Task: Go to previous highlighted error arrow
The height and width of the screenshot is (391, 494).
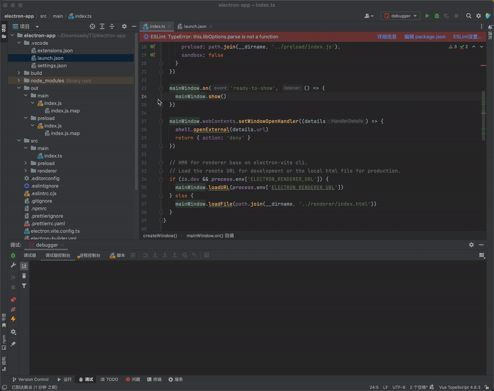Action: [x=474, y=47]
